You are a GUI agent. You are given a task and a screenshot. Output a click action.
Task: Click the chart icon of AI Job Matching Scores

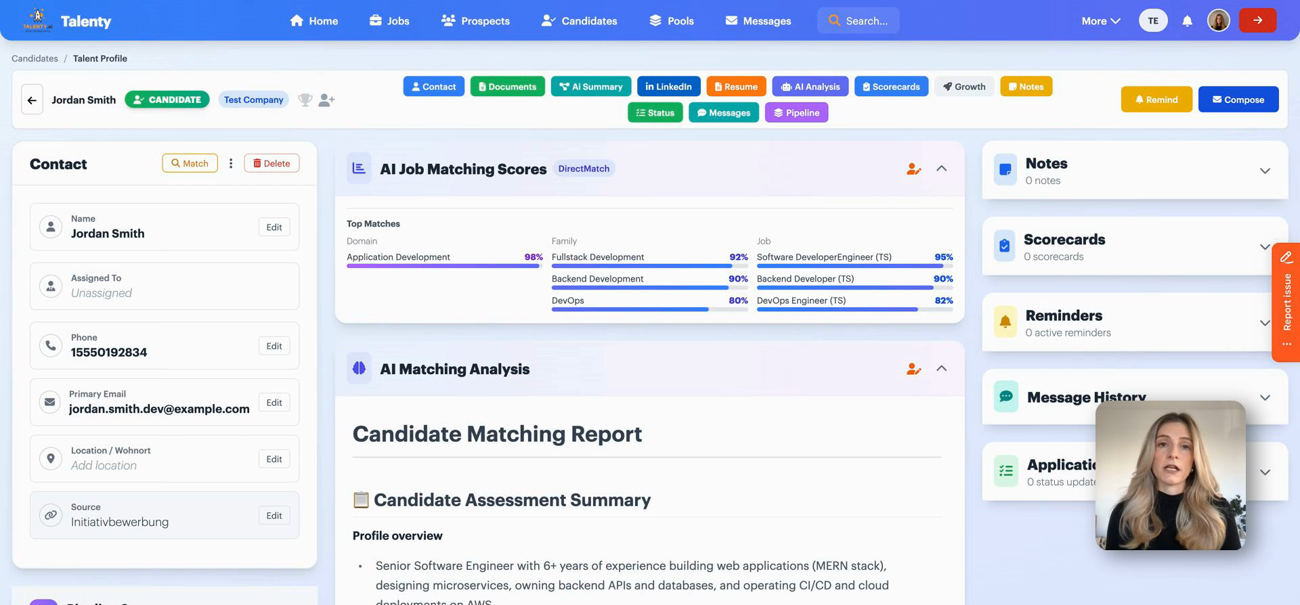point(359,169)
